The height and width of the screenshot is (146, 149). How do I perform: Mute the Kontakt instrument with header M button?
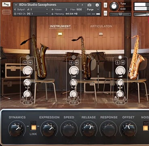[x=105, y=13]
